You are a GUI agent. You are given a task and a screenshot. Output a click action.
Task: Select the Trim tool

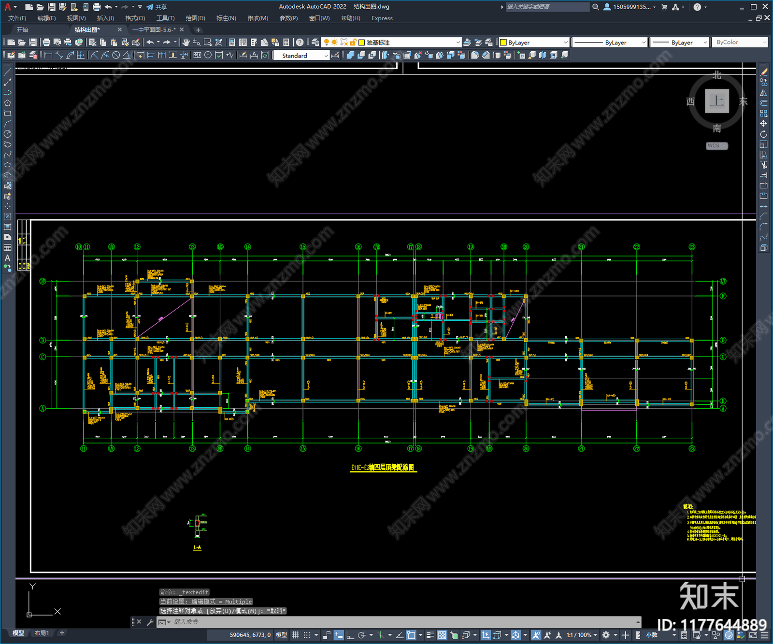pyautogui.click(x=763, y=165)
